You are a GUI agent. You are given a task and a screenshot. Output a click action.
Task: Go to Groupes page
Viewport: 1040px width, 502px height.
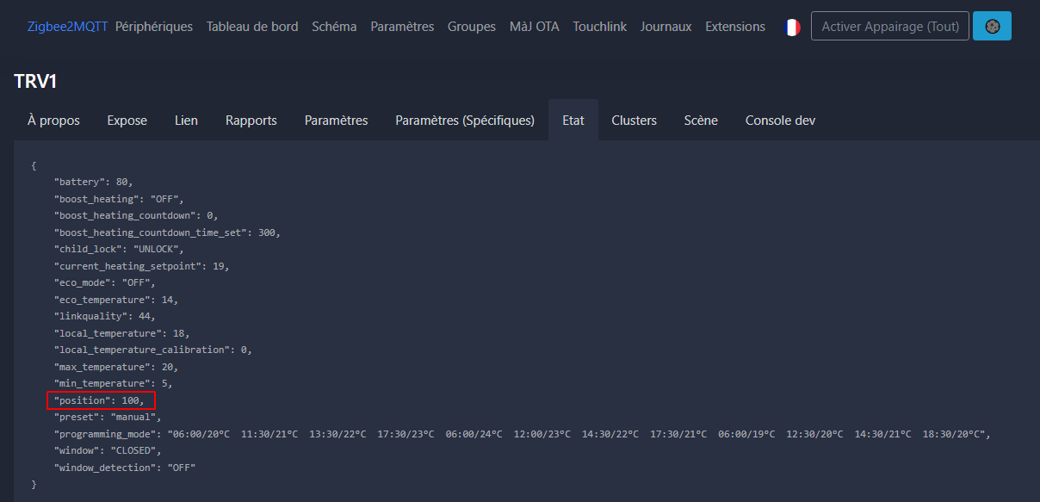(472, 27)
